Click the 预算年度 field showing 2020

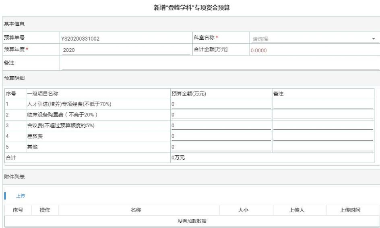coord(125,50)
